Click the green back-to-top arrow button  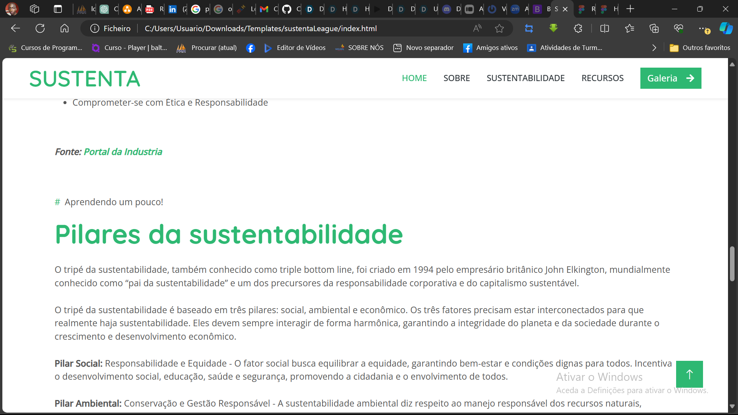(689, 374)
